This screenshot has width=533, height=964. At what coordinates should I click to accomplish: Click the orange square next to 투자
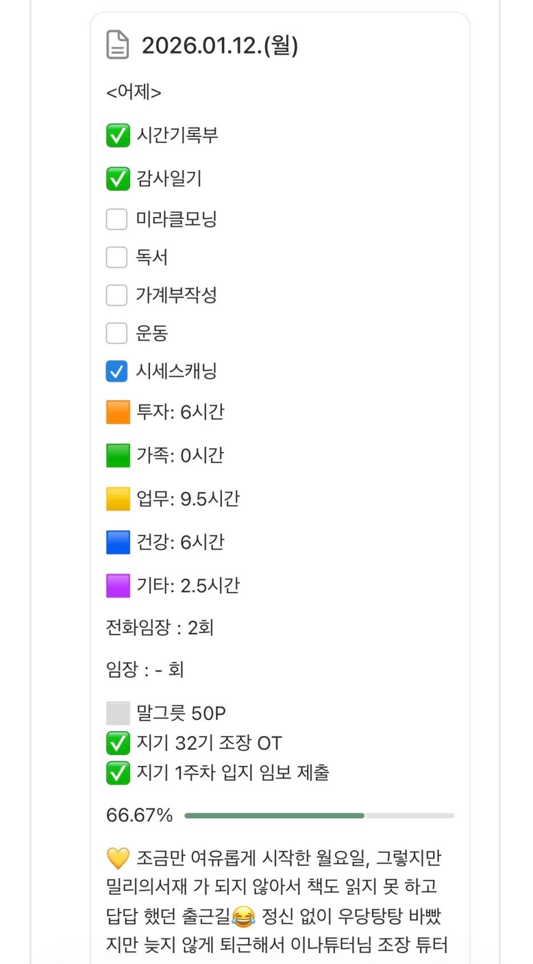click(x=118, y=412)
